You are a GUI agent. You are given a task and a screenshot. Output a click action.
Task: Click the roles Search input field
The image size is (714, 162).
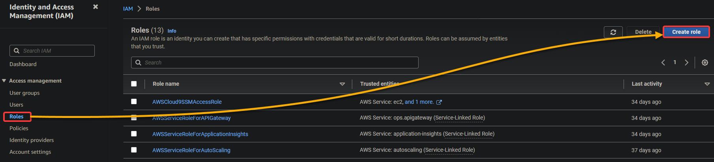(275, 63)
